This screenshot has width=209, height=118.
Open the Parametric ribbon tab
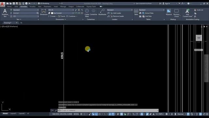47,7
